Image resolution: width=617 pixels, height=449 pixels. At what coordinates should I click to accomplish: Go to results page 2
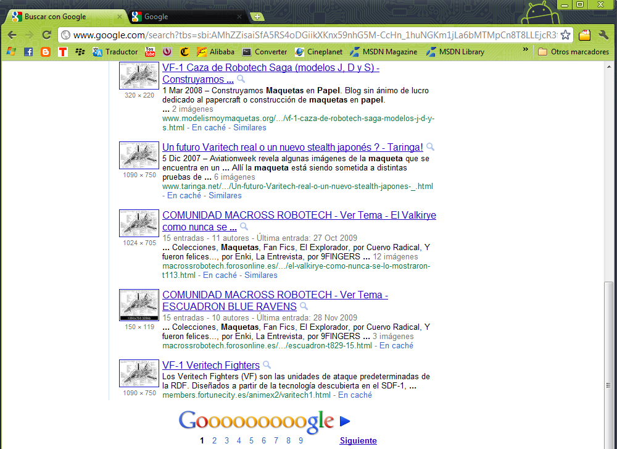click(x=214, y=441)
